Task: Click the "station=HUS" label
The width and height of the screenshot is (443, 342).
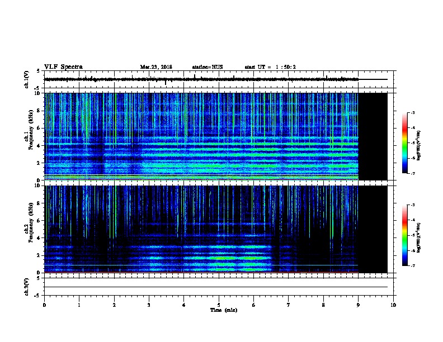Action: point(208,67)
